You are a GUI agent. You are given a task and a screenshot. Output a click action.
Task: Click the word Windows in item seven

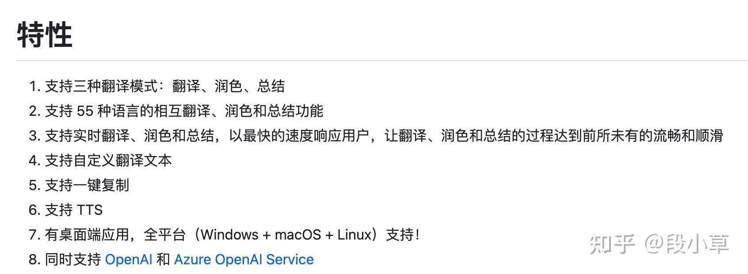(229, 235)
